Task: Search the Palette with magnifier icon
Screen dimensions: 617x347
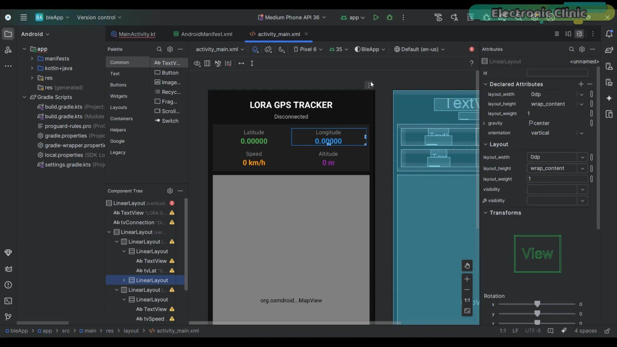Action: click(159, 49)
